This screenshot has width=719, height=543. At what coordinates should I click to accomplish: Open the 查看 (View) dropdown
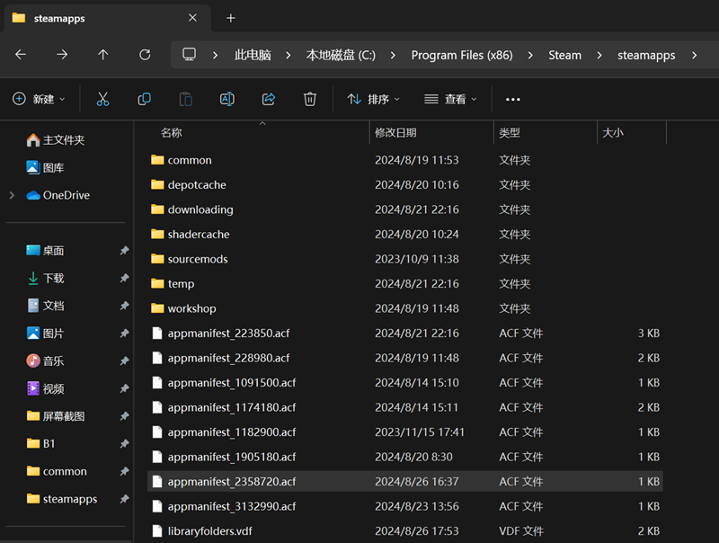(451, 99)
